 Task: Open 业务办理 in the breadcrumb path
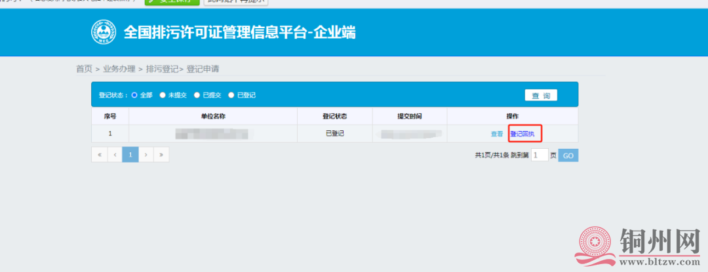tap(119, 69)
